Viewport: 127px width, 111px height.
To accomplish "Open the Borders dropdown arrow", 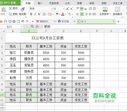I will point(47,14).
